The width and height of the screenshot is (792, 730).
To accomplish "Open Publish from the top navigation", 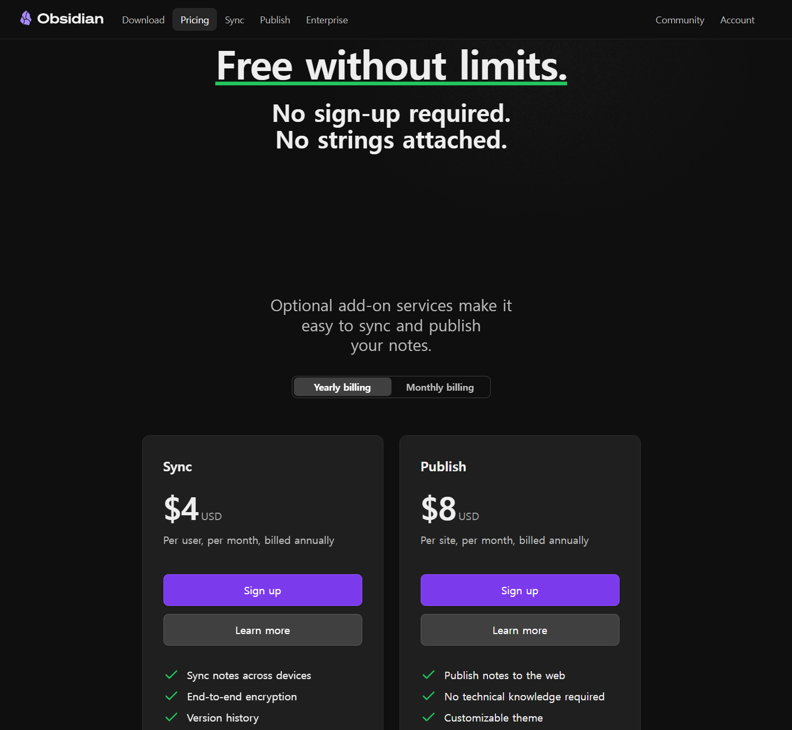I will (275, 20).
